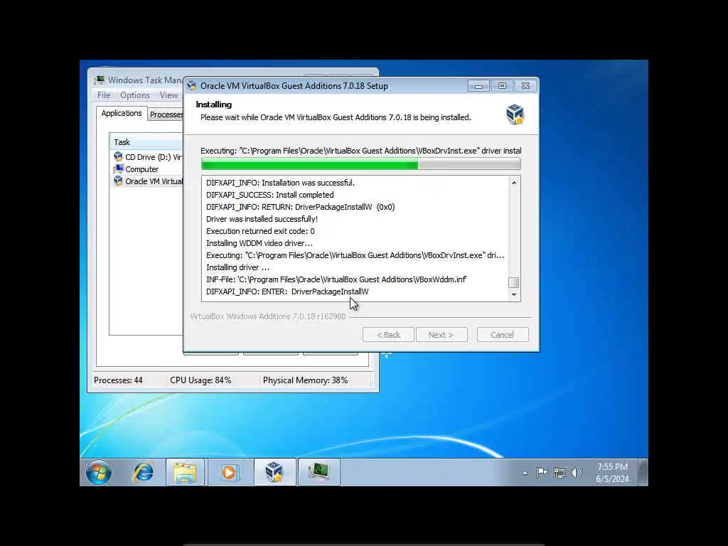Maximize the Guest Additions setup window
The width and height of the screenshot is (728, 546).
click(503, 86)
